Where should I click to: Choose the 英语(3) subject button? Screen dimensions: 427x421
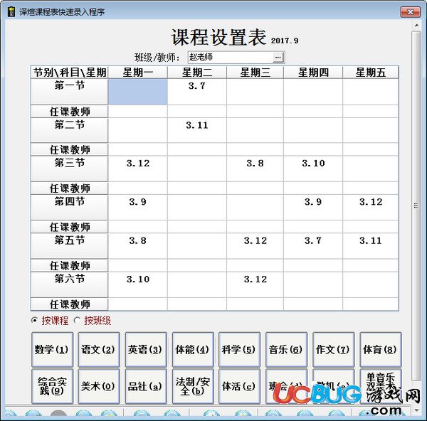tap(146, 349)
